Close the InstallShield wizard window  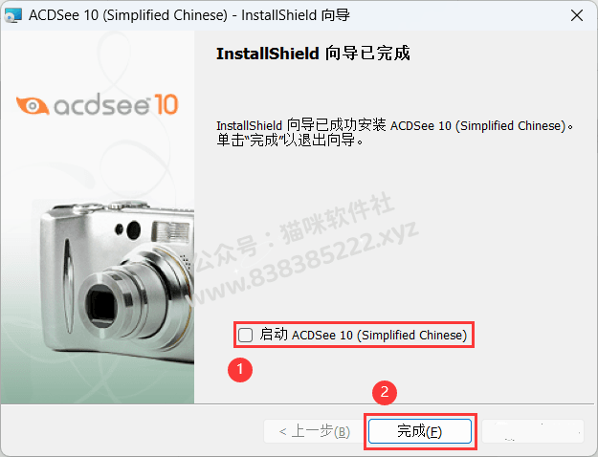(577, 15)
